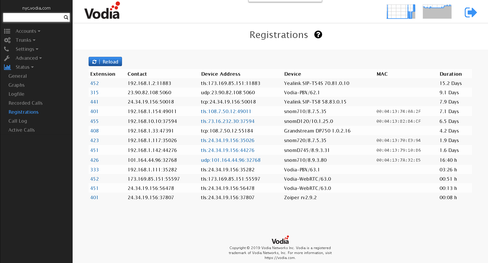
Task: Open the CPU usage graph icon
Action: (x=401, y=12)
